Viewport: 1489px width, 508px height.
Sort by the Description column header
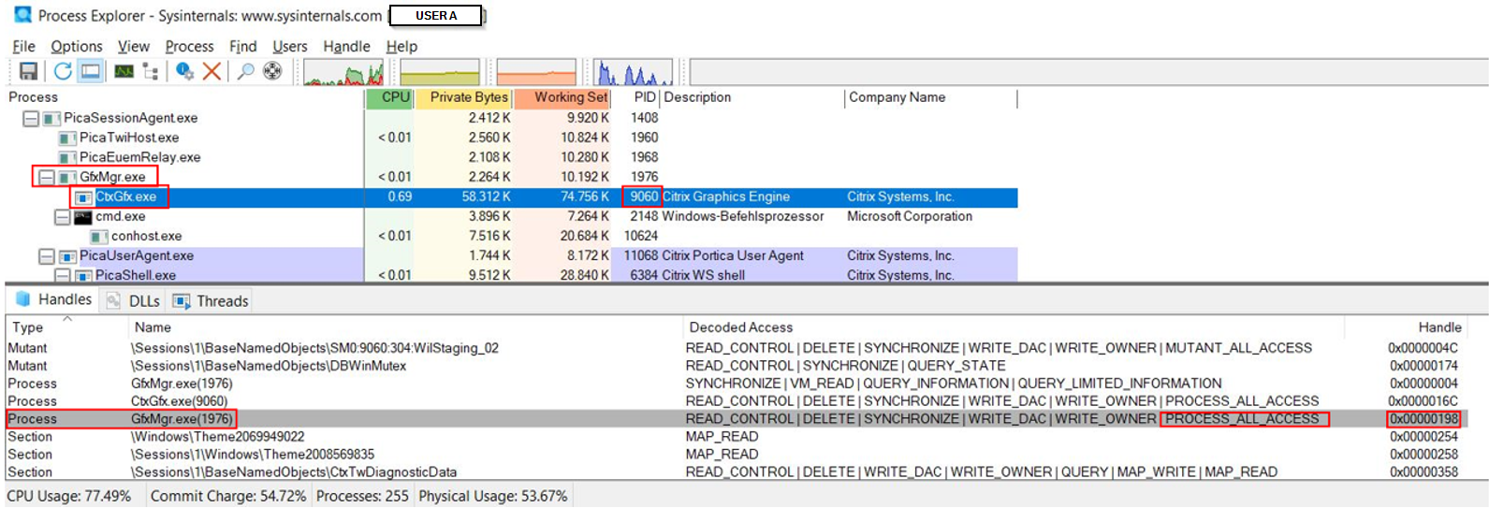(752, 97)
